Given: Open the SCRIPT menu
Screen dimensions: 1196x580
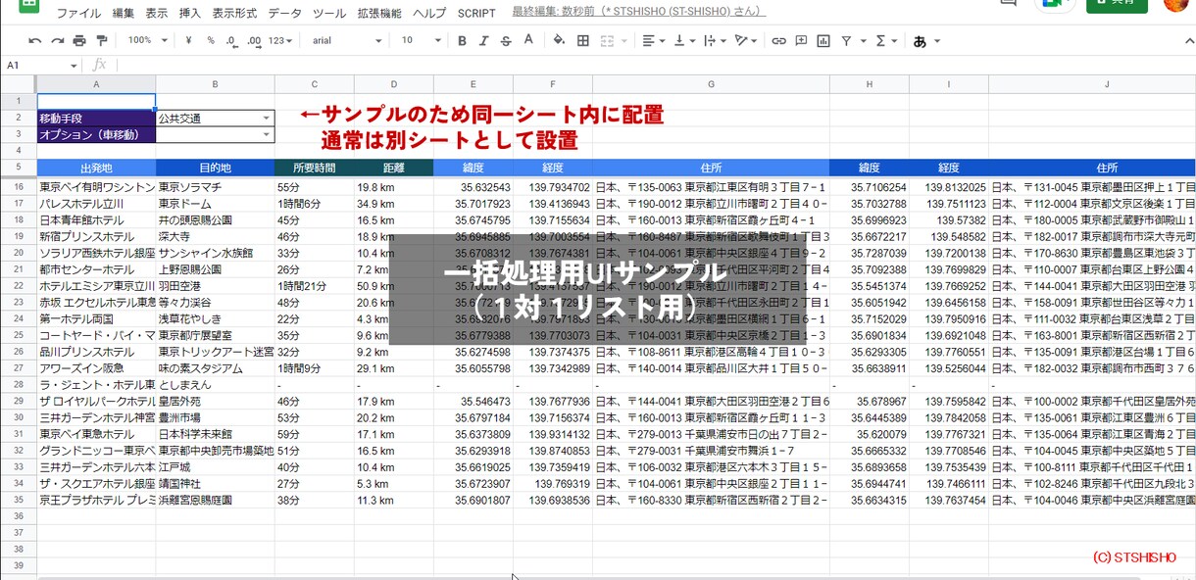Looking at the screenshot, I should [476, 14].
